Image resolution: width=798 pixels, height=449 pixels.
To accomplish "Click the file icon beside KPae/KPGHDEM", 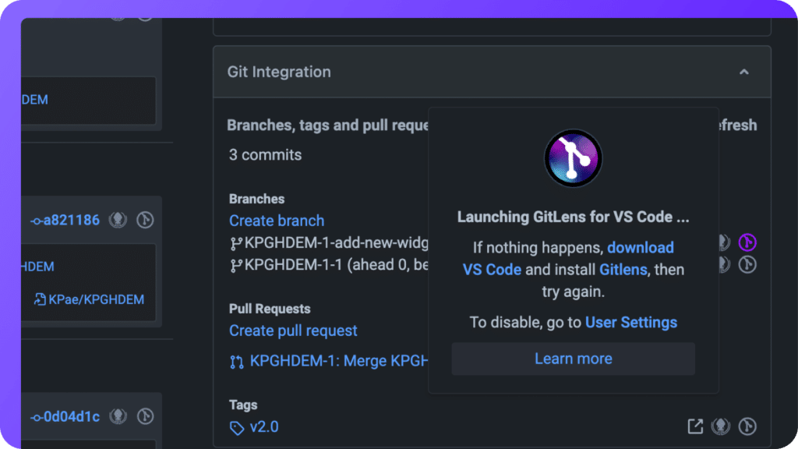I will point(40,299).
